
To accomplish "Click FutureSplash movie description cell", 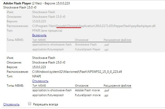I will pos(88,95).
